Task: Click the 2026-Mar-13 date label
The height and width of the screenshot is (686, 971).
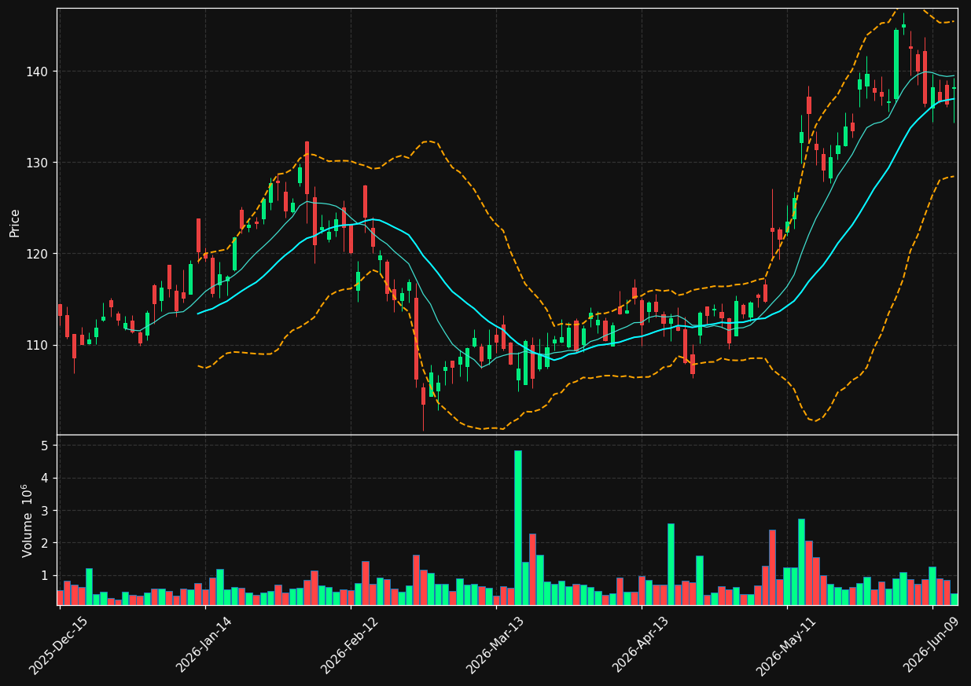Action: [x=495, y=644]
